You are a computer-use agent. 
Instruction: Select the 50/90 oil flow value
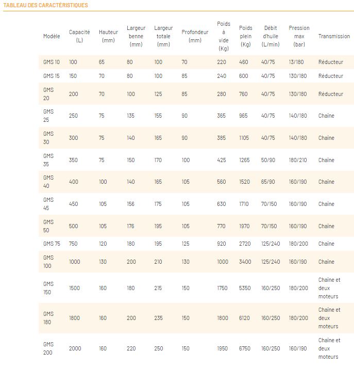[x=268, y=160]
